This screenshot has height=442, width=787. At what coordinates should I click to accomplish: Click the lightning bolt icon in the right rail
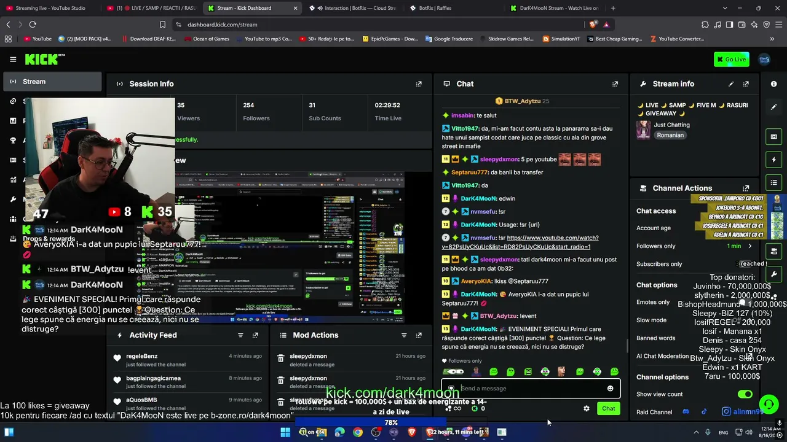pos(773,160)
